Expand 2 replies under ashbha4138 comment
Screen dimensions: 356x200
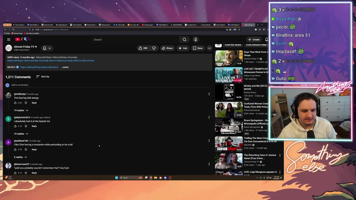pos(20,157)
